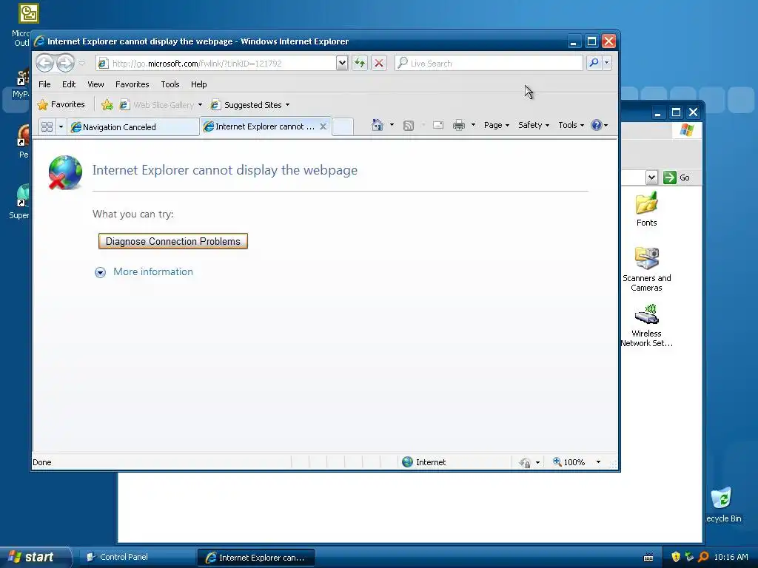This screenshot has height=568, width=758.
Task: Click Suggested Sites favorites item
Action: coord(246,105)
